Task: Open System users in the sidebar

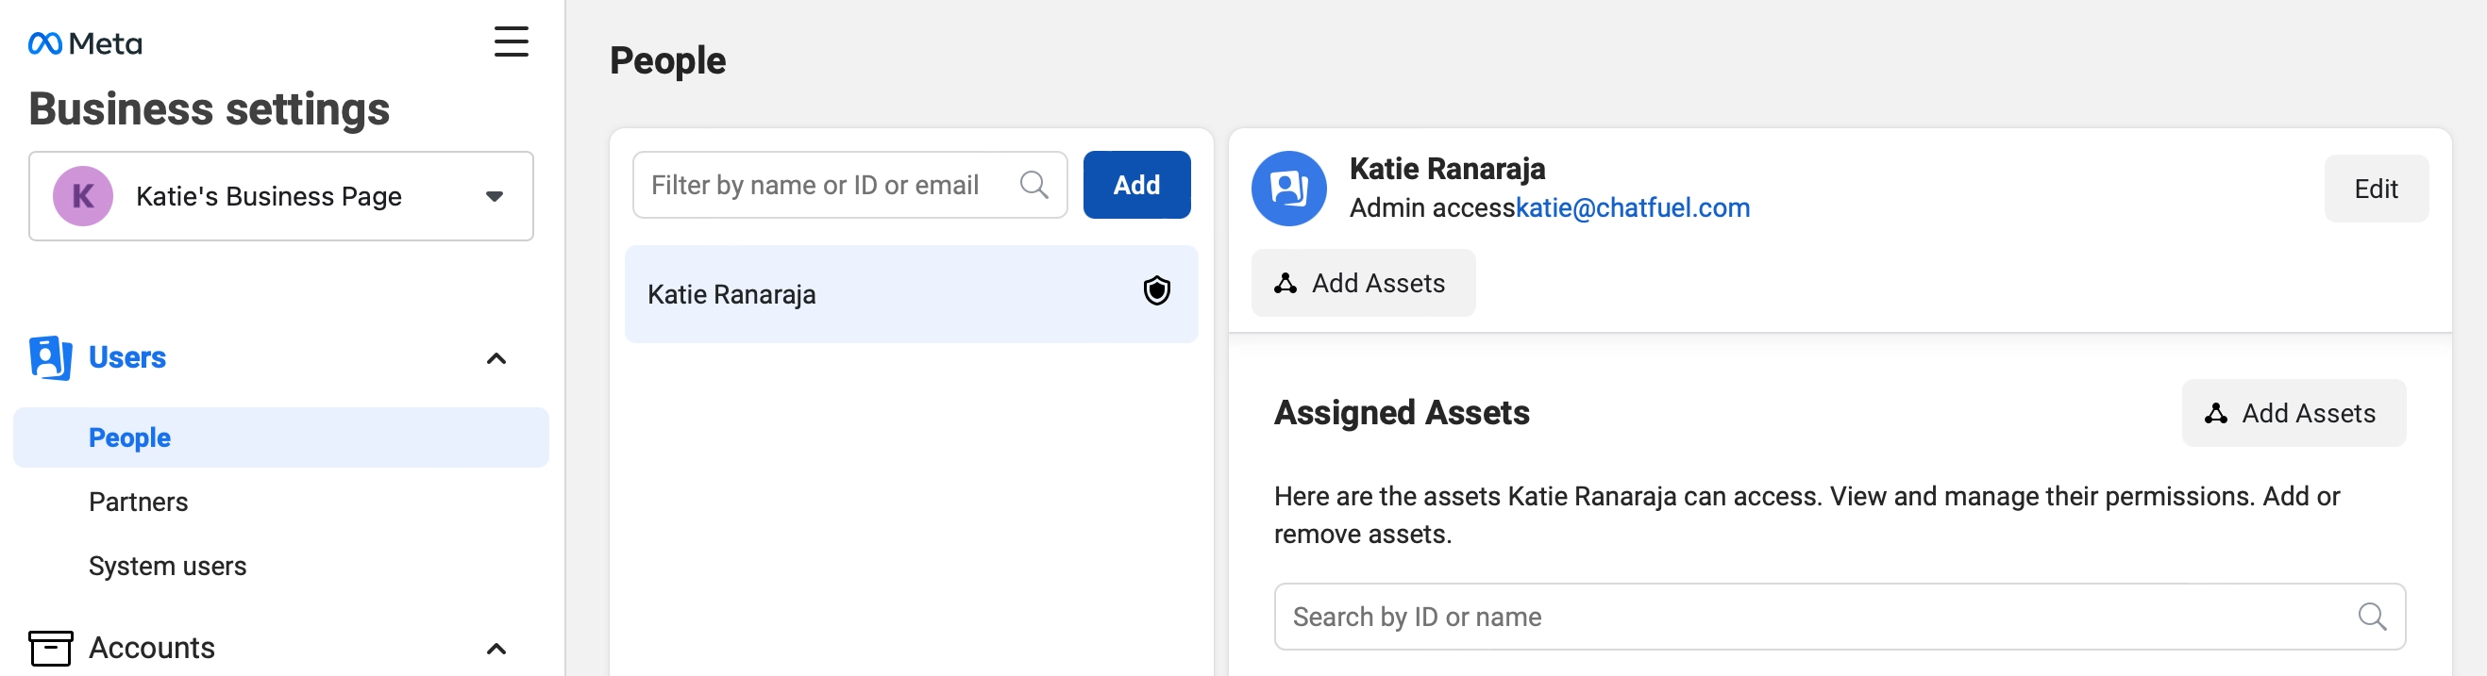Action: pos(167,566)
